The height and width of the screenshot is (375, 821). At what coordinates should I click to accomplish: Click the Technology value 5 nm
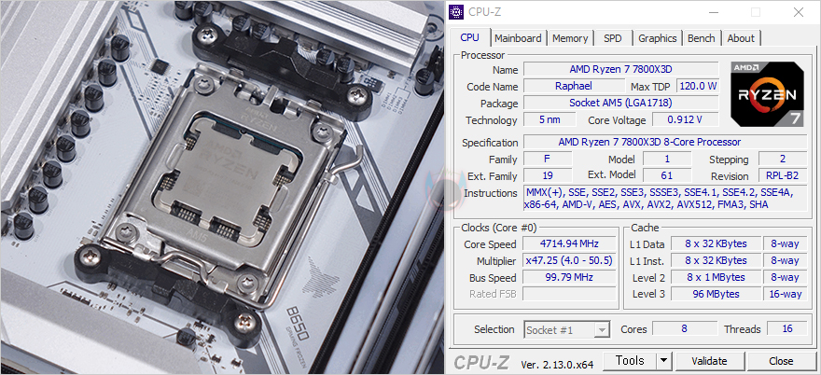(x=550, y=119)
